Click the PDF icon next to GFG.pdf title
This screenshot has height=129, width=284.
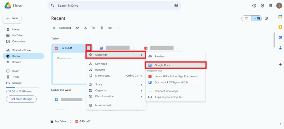click(57, 48)
